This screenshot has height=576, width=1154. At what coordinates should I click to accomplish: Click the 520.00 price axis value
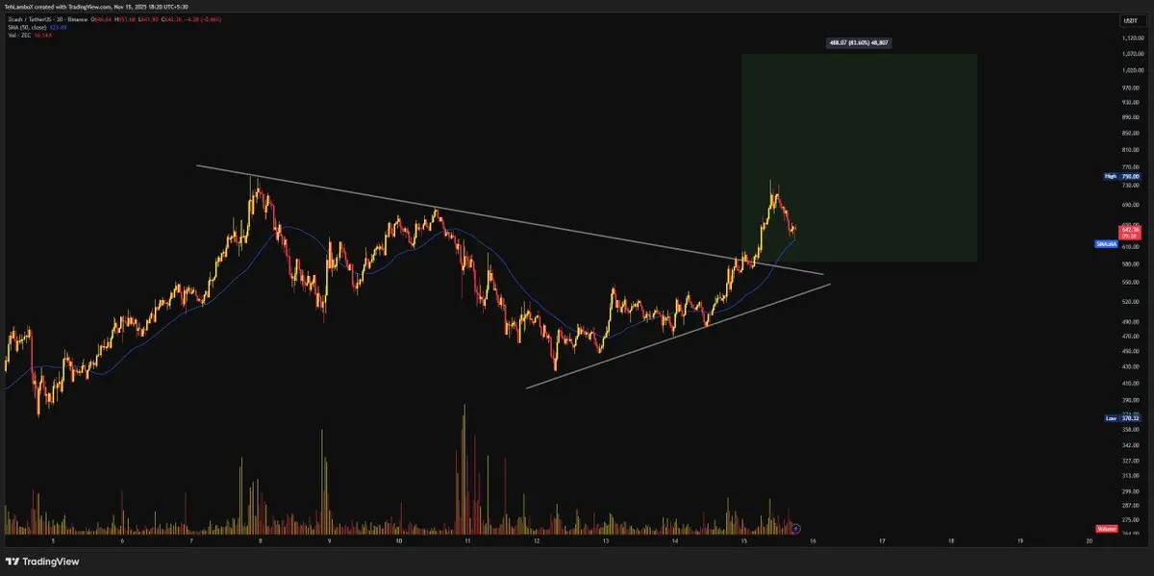[x=1130, y=300]
